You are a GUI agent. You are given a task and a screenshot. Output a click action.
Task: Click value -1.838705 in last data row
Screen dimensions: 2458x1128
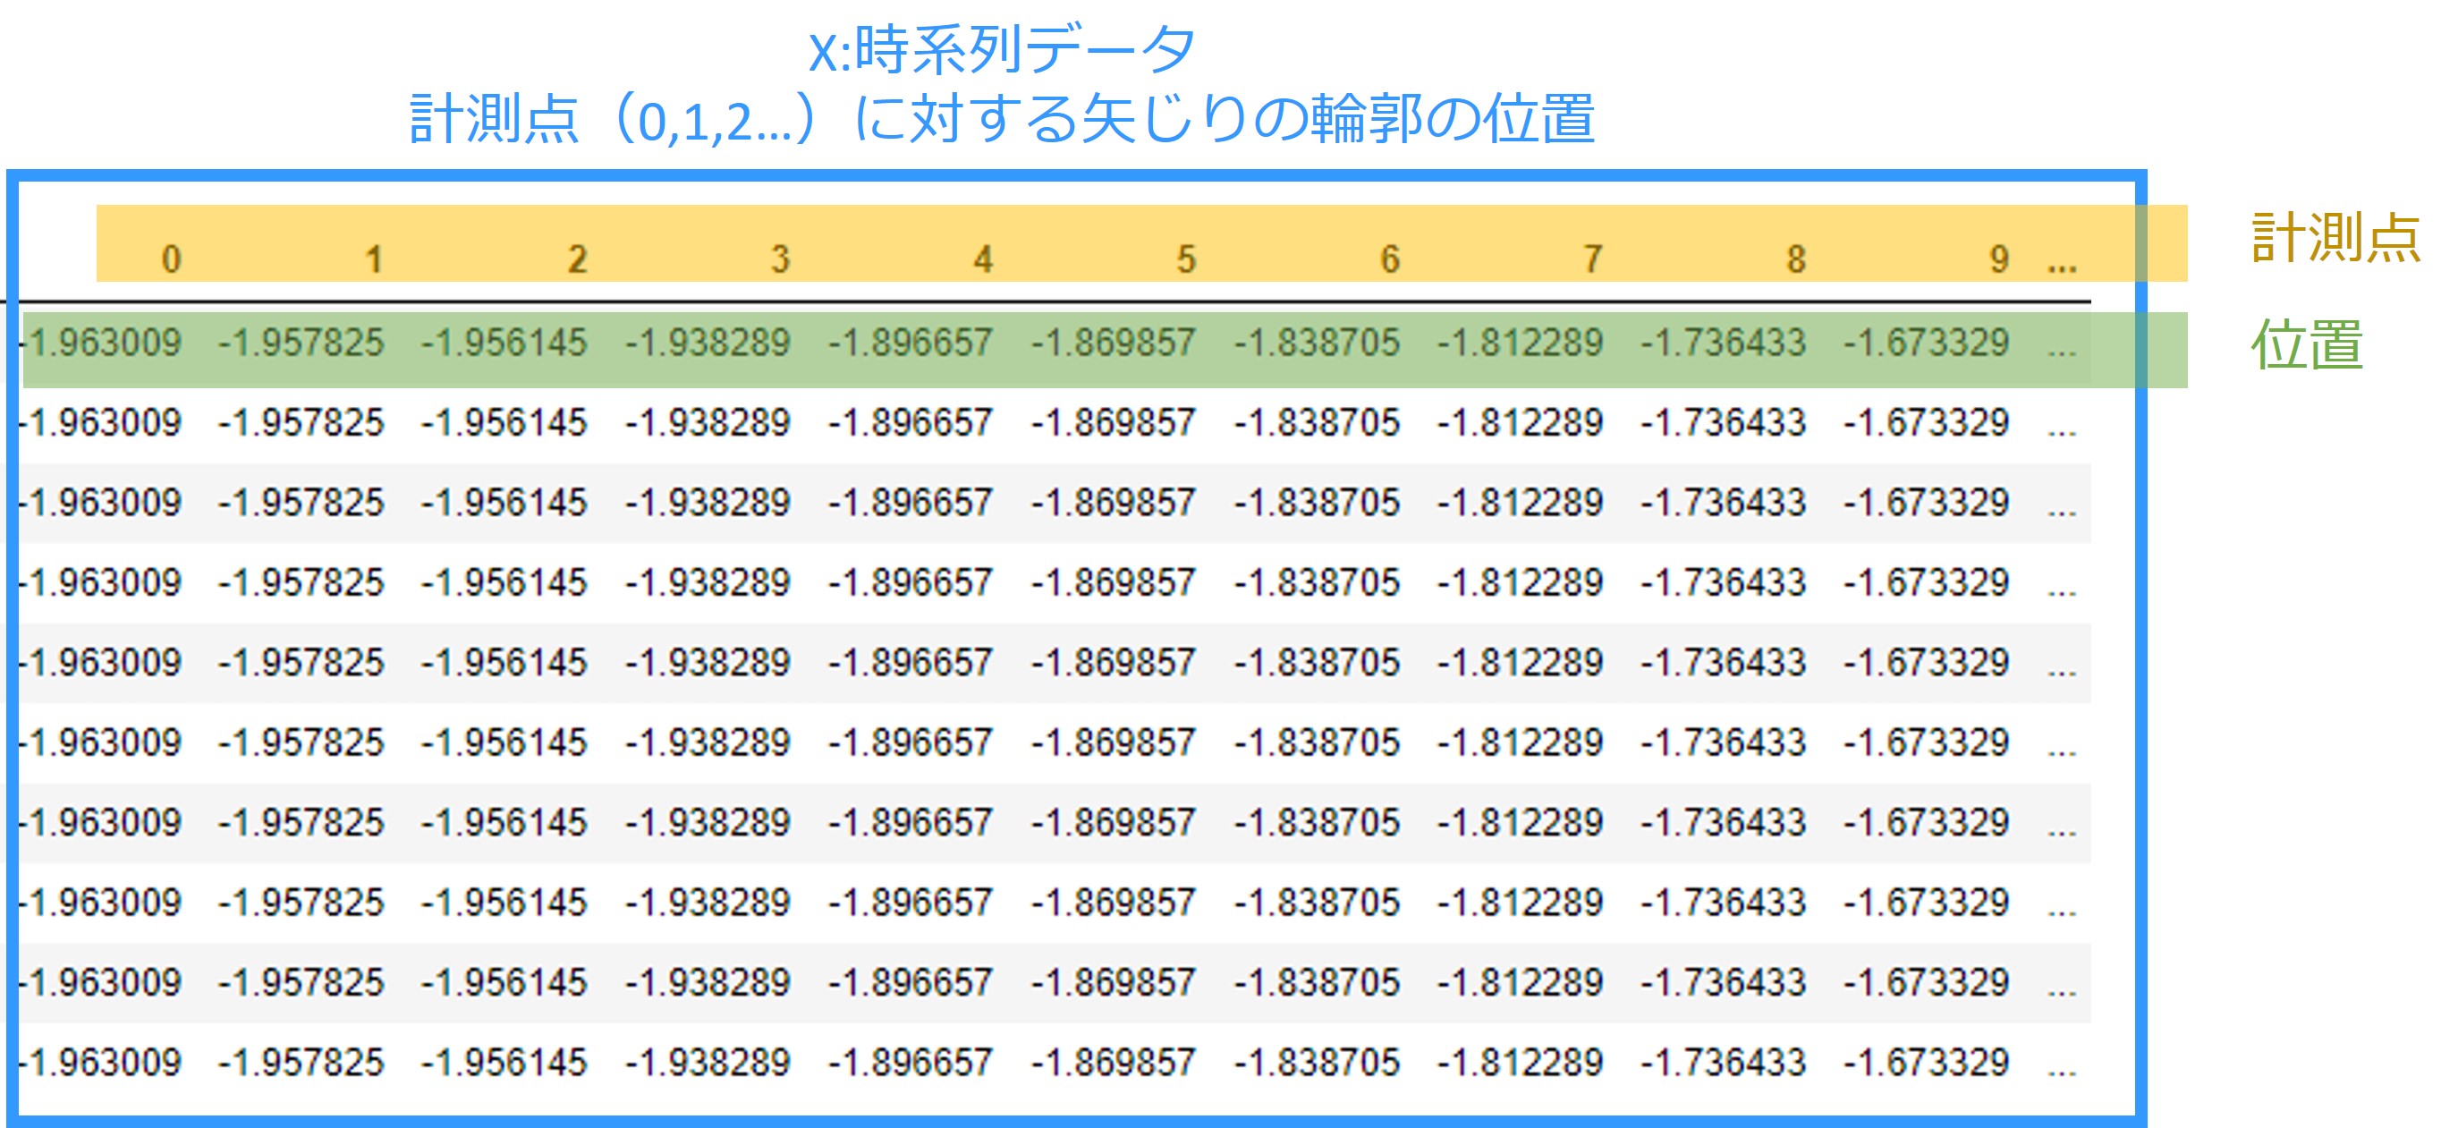tap(1317, 1062)
